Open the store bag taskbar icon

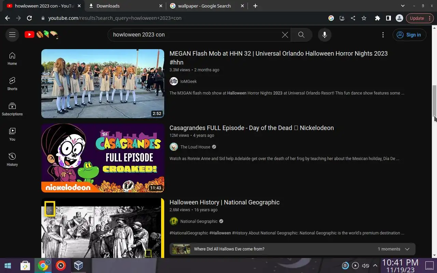pos(25,265)
